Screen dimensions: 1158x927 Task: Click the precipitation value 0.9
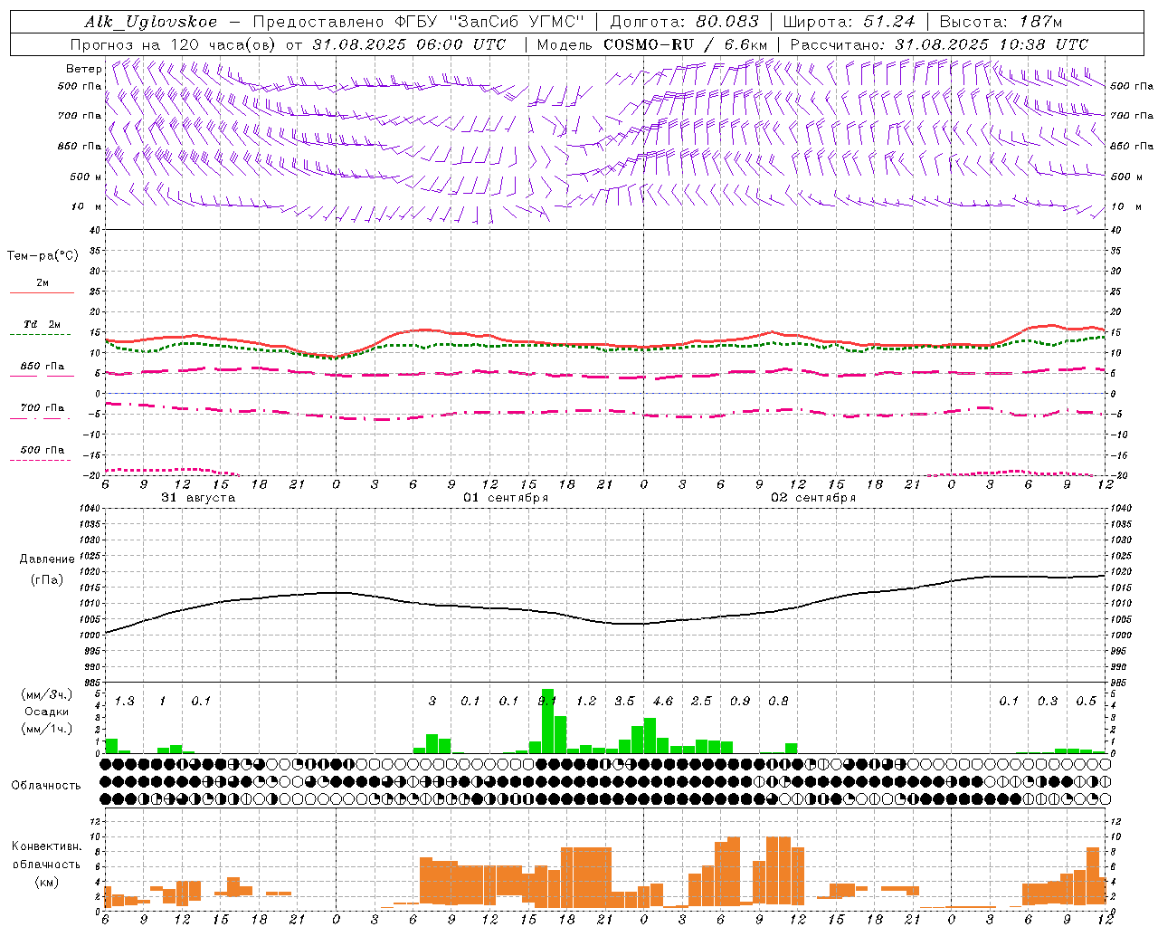740,702
